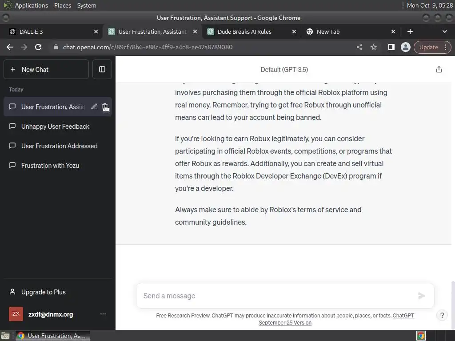Share the conversation with the export icon
This screenshot has width=455, height=341.
(439, 69)
